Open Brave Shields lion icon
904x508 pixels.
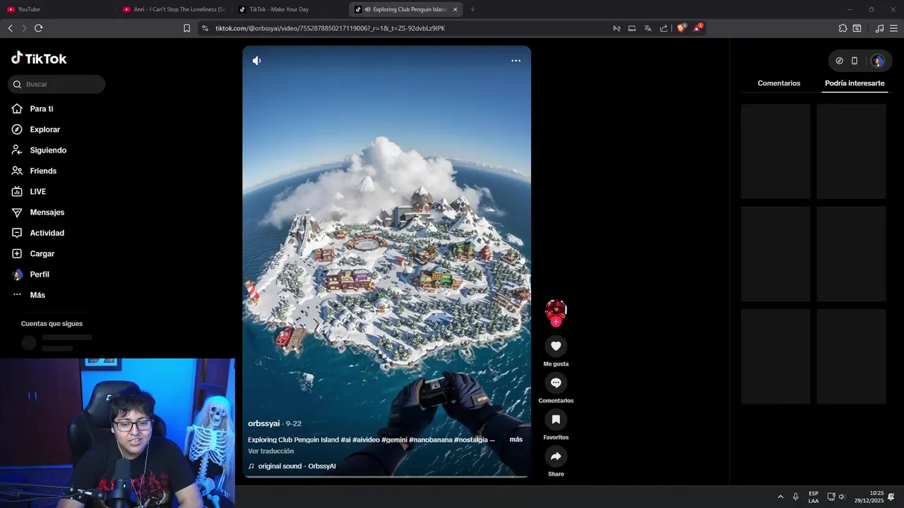pos(681,28)
